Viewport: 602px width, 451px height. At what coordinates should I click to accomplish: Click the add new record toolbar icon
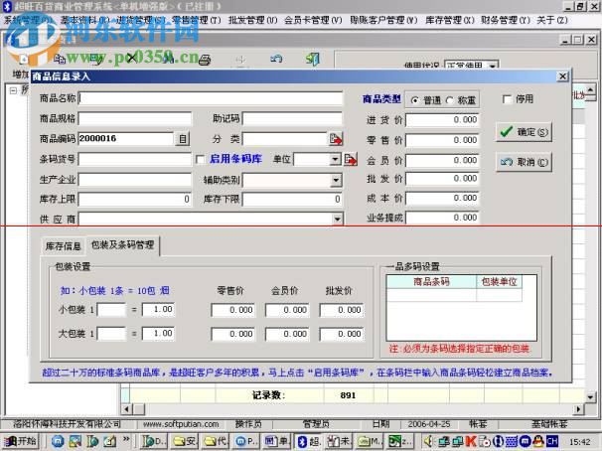click(x=24, y=59)
